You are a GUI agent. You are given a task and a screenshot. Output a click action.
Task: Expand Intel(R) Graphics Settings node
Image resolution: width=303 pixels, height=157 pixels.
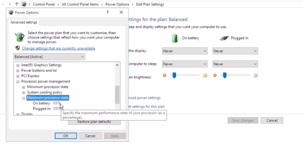tap(18, 65)
